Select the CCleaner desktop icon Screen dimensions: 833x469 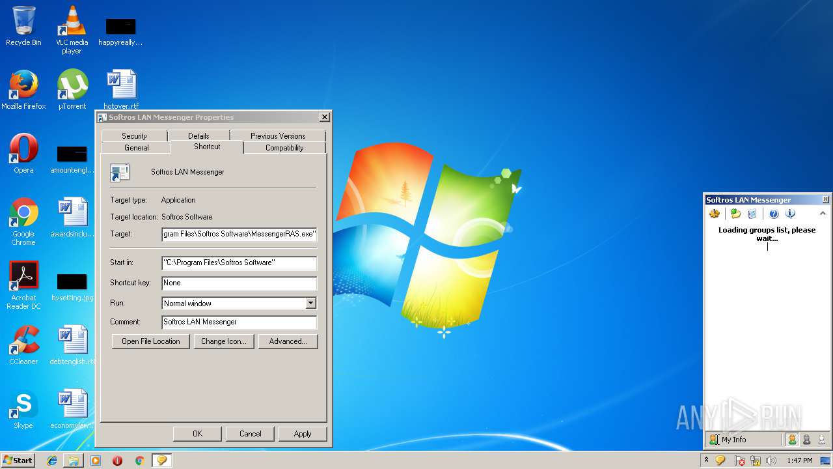tap(23, 345)
